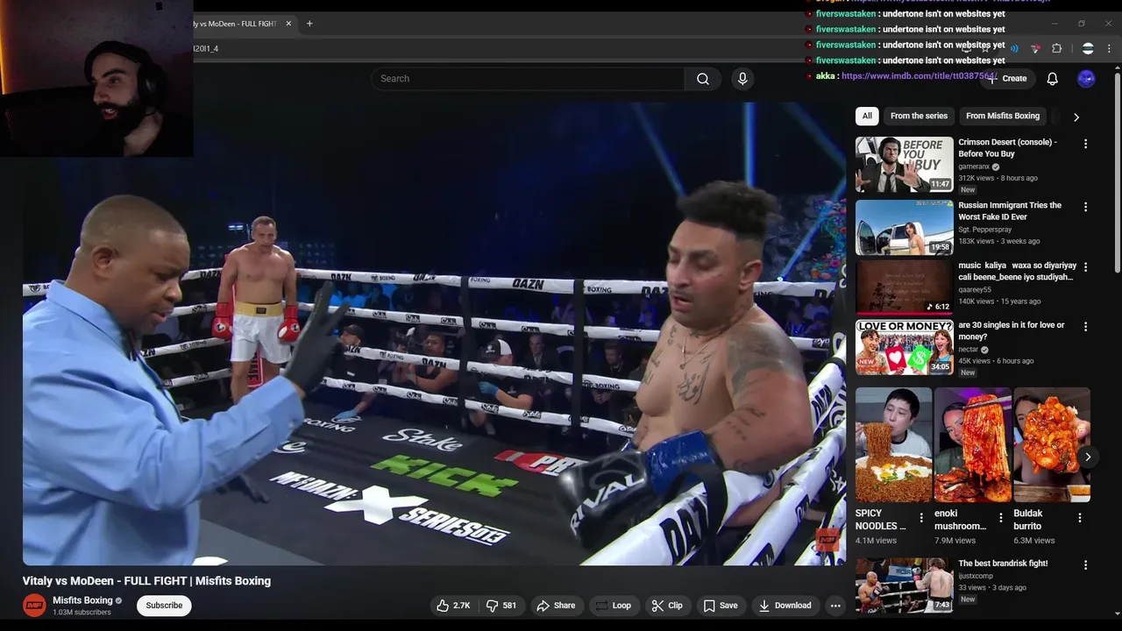This screenshot has width=1122, height=631.
Task: Download the video
Action: pos(785,606)
